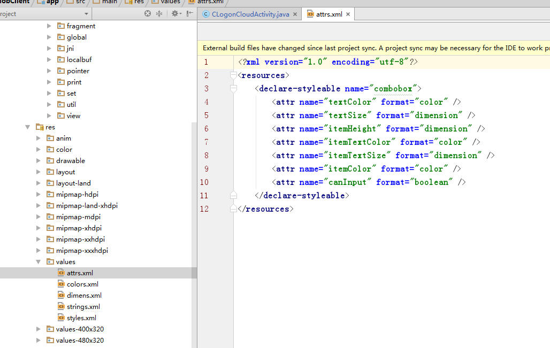
Task: Hide the project tool window
Action: pyautogui.click(x=189, y=14)
